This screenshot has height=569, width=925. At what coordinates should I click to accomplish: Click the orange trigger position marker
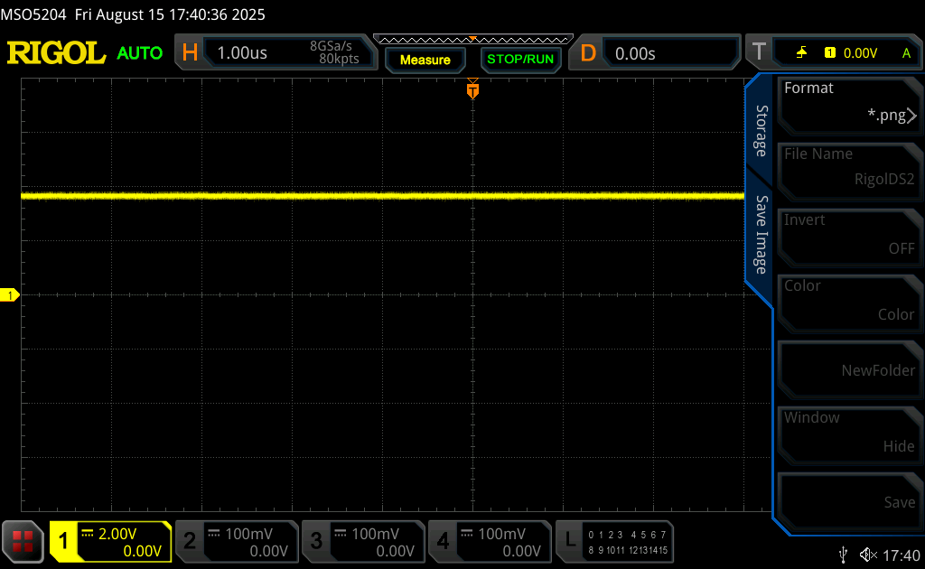click(x=472, y=90)
